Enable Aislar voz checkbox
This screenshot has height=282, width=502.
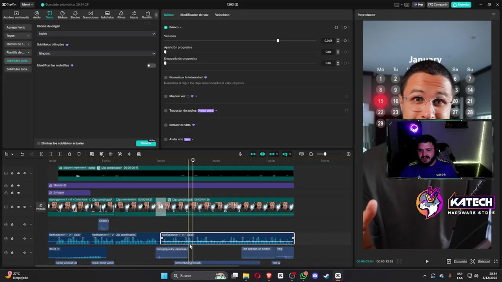(166, 139)
